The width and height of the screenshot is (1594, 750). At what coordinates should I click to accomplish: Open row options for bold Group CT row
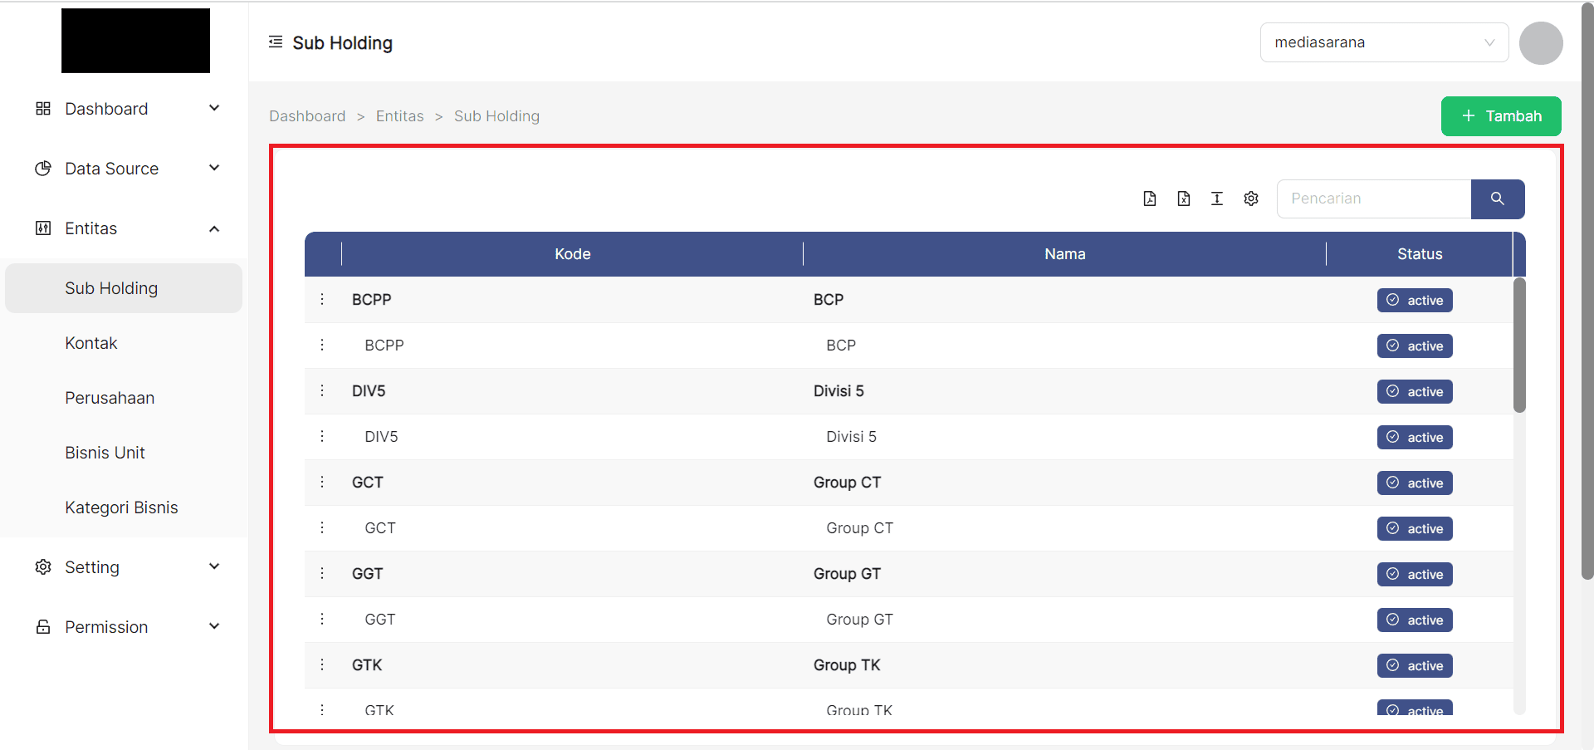coord(322,482)
